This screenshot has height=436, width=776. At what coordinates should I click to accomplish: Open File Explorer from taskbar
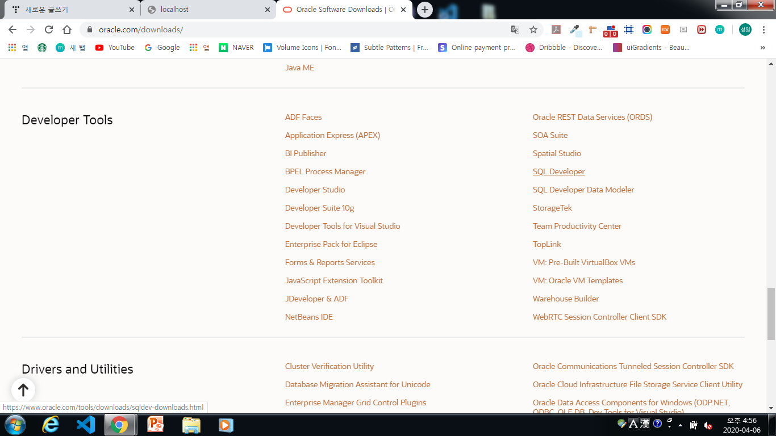191,425
